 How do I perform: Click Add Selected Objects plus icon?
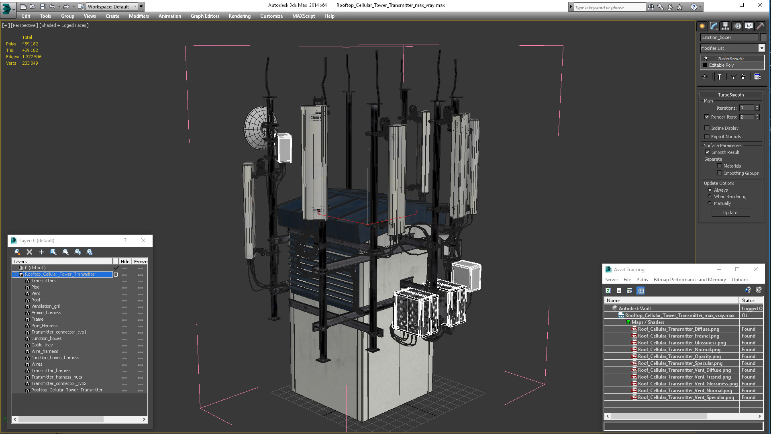pyautogui.click(x=41, y=252)
